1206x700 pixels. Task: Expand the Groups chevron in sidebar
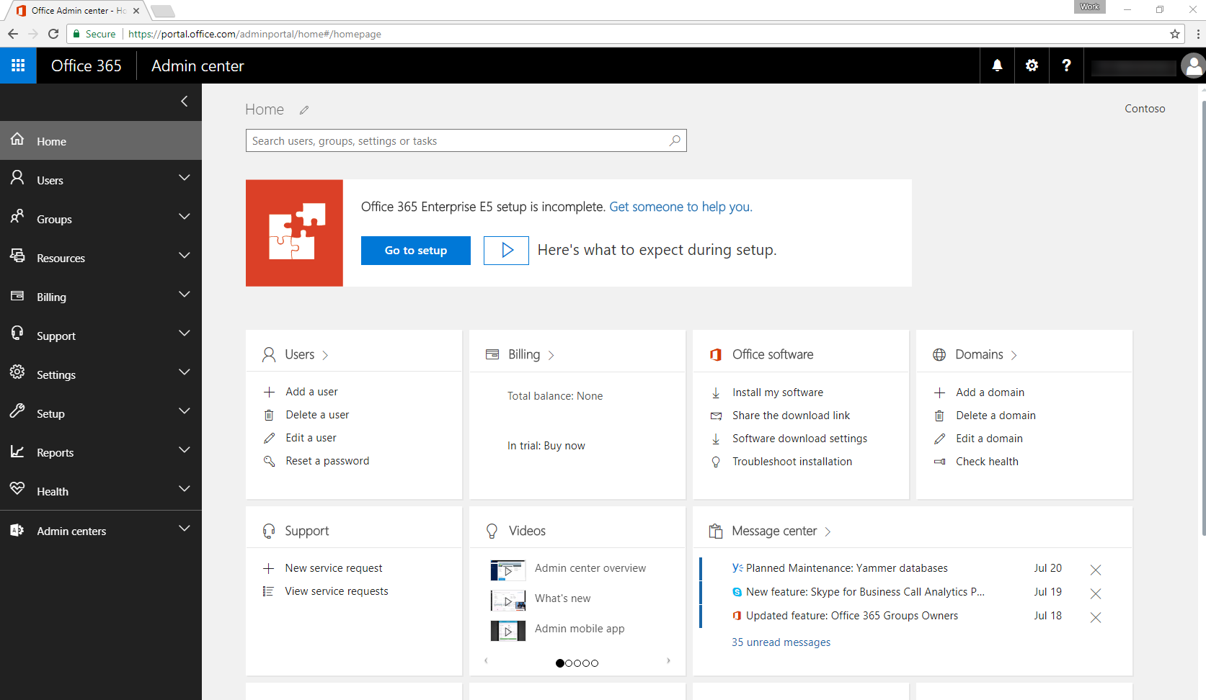tap(185, 217)
